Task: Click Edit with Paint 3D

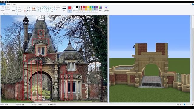Action: [x=106, y=9]
